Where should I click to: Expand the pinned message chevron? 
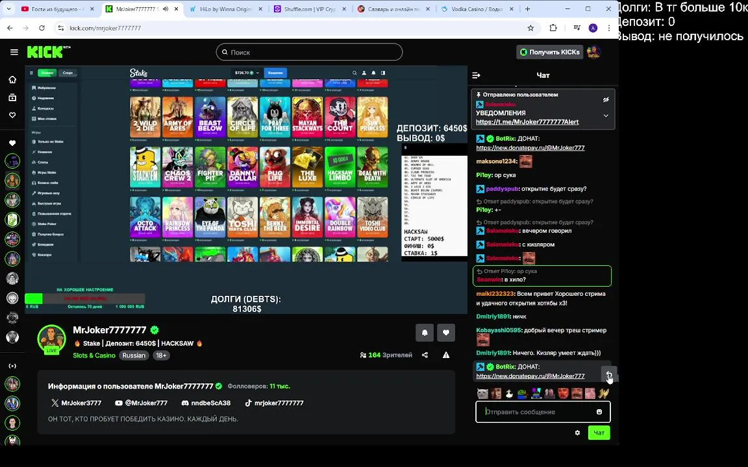click(x=606, y=115)
